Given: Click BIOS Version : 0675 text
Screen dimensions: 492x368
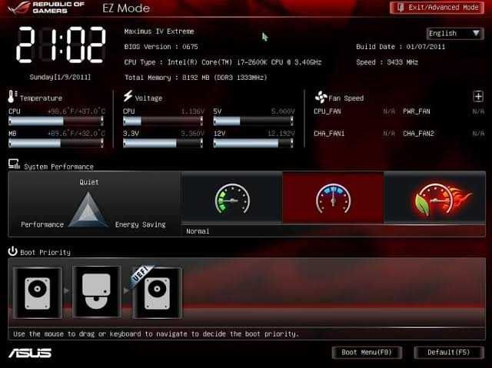Looking at the screenshot, I should pos(161,47).
